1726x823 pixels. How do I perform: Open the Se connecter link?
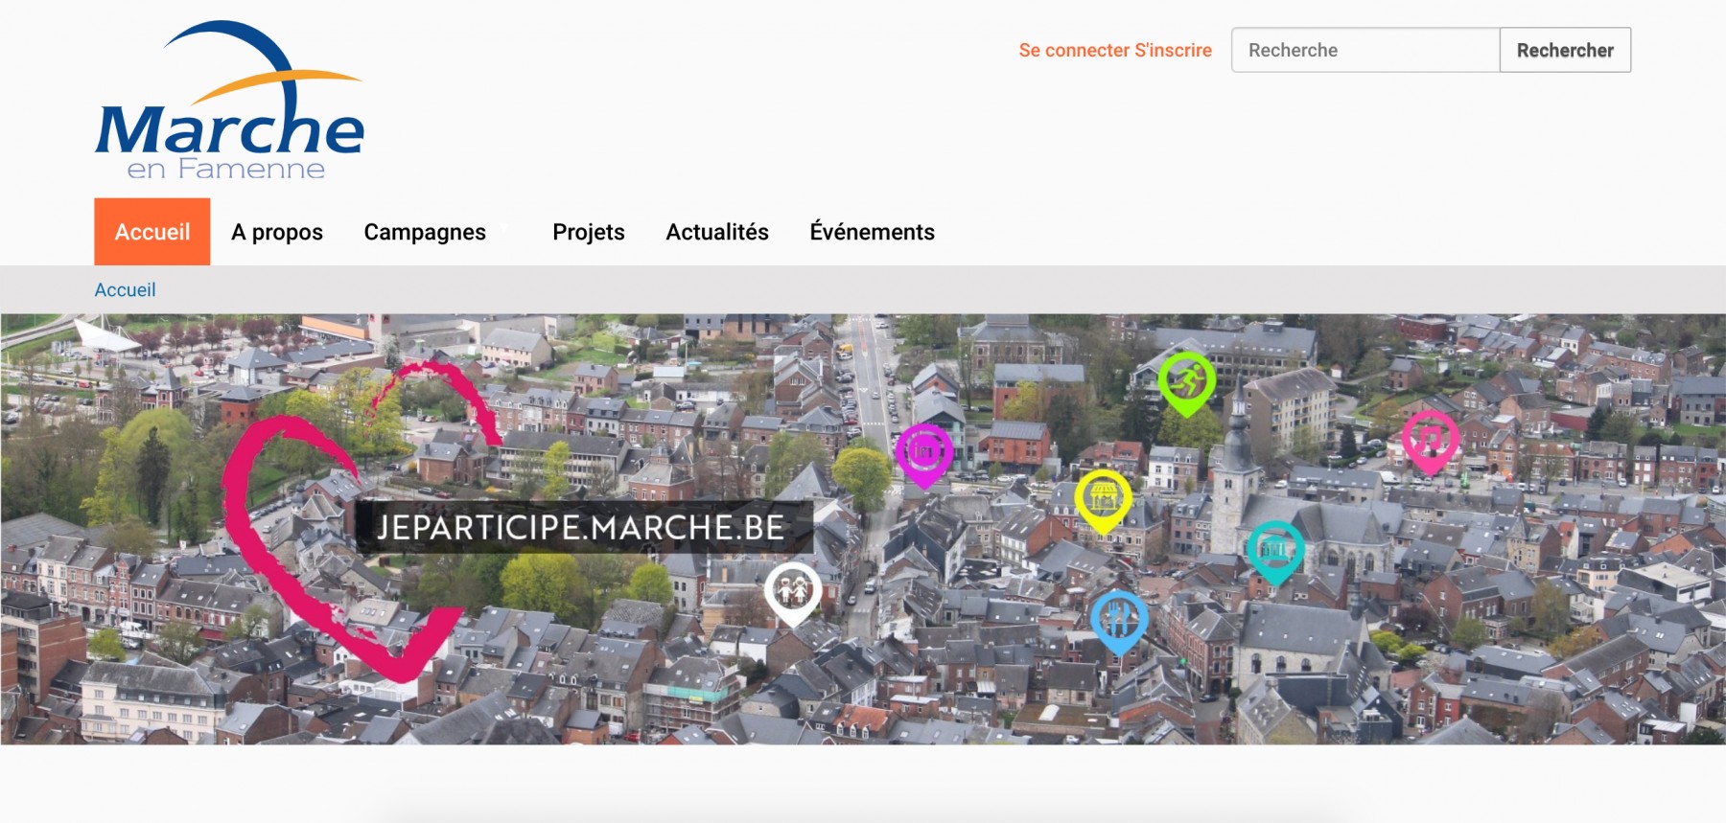coord(1074,50)
